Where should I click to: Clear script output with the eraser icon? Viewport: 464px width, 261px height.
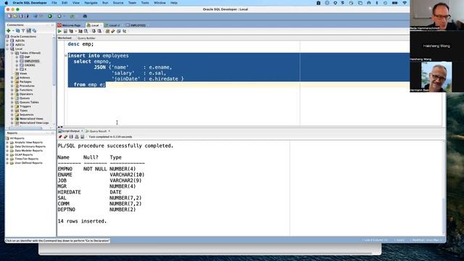[x=65, y=137]
